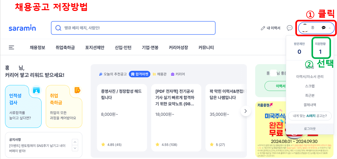
Task: Click the search magnifier icon
Action: [58, 28]
